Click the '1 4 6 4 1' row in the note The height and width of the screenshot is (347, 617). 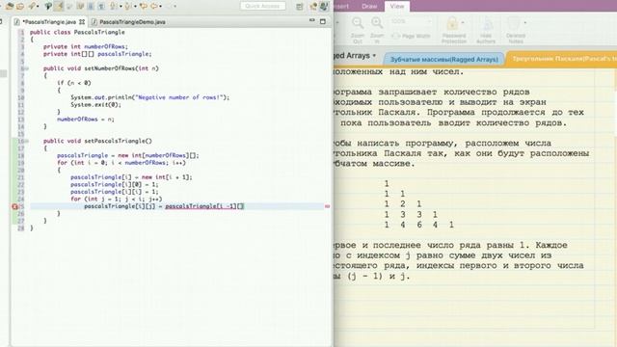pos(419,225)
